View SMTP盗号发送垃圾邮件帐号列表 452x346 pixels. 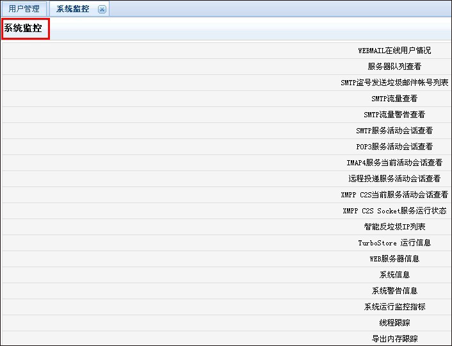(394, 83)
